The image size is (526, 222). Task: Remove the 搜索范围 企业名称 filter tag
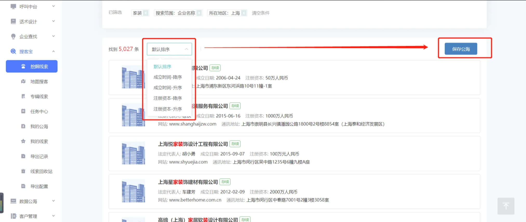pyautogui.click(x=199, y=13)
